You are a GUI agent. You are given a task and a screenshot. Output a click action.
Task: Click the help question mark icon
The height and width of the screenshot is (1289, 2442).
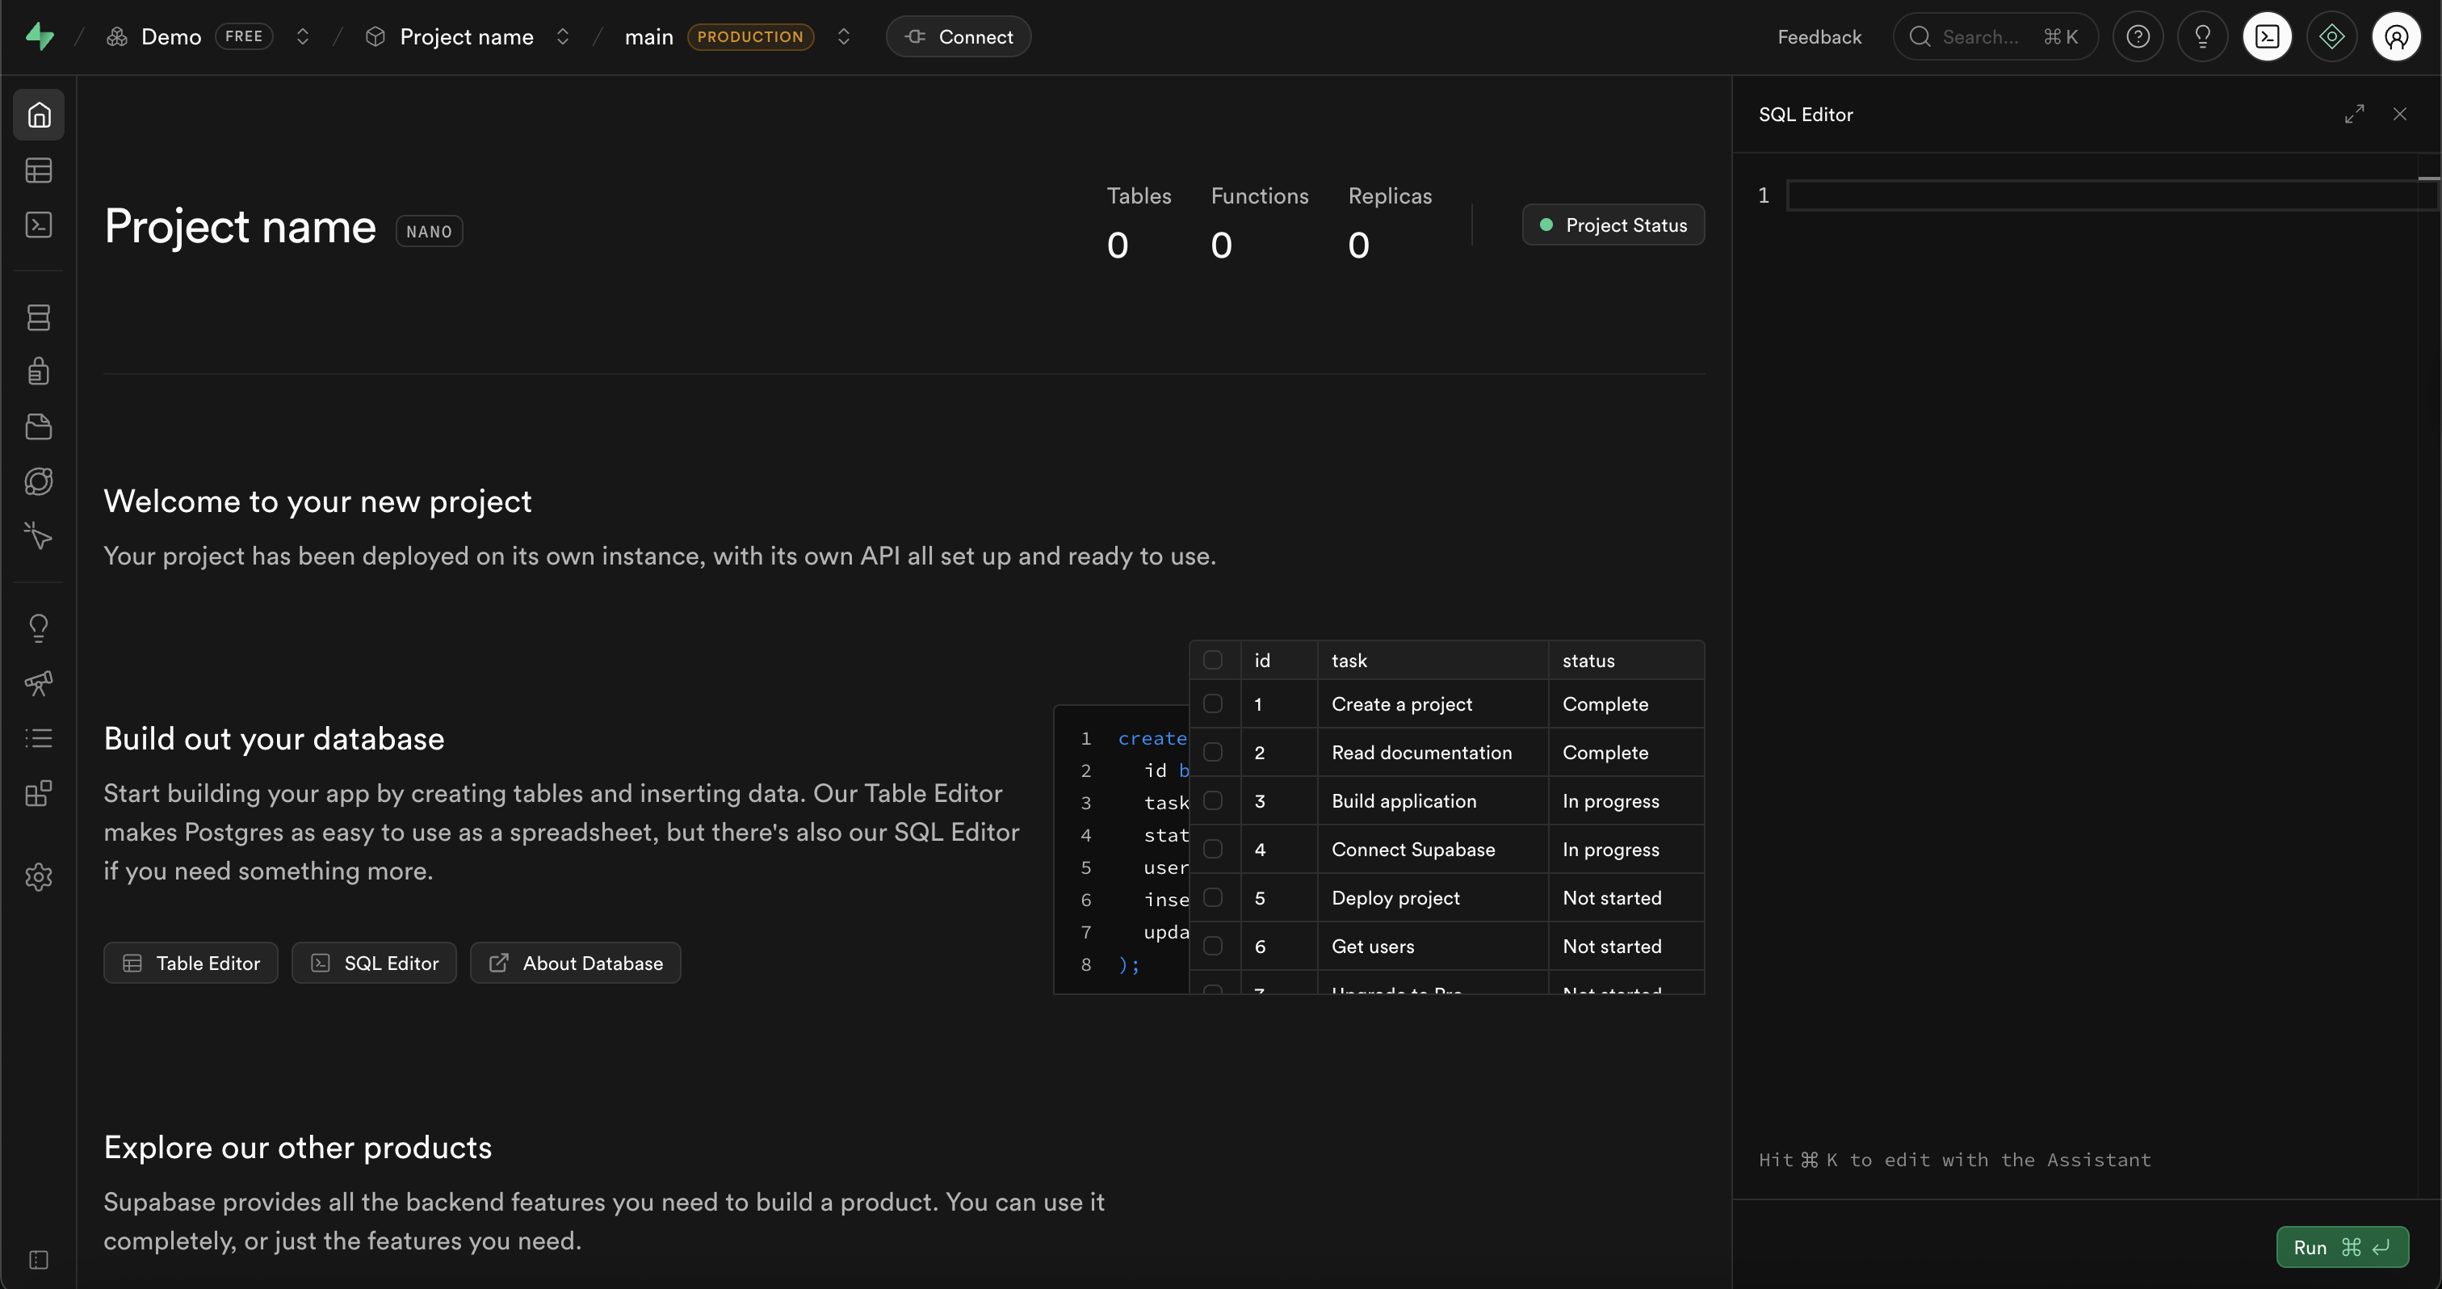(2138, 37)
